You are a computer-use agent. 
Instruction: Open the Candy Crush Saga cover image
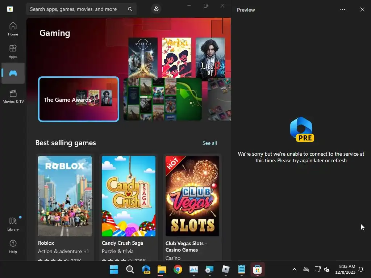(x=129, y=196)
